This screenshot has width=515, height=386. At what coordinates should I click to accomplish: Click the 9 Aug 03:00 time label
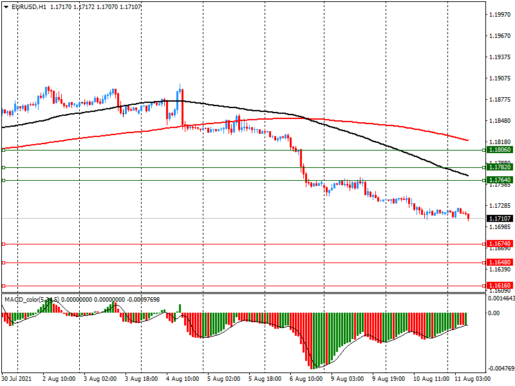click(x=347, y=379)
